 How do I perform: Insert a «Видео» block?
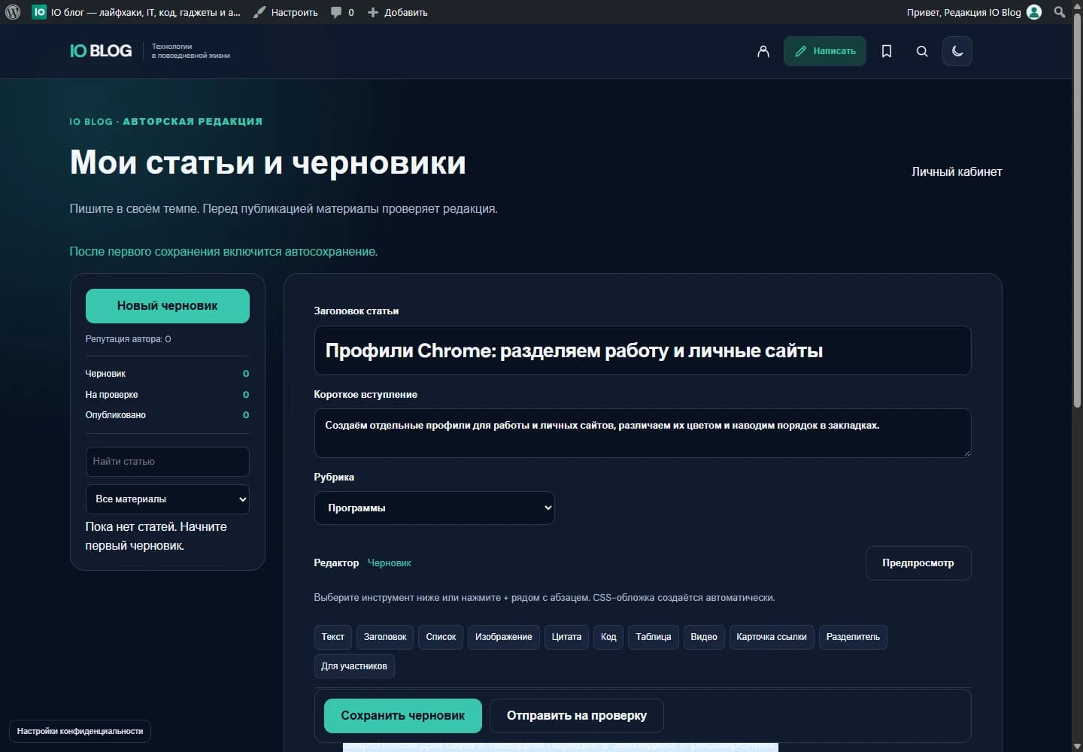(704, 637)
